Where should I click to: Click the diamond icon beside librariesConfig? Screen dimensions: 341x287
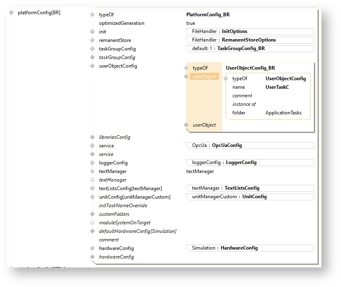pos(93,137)
